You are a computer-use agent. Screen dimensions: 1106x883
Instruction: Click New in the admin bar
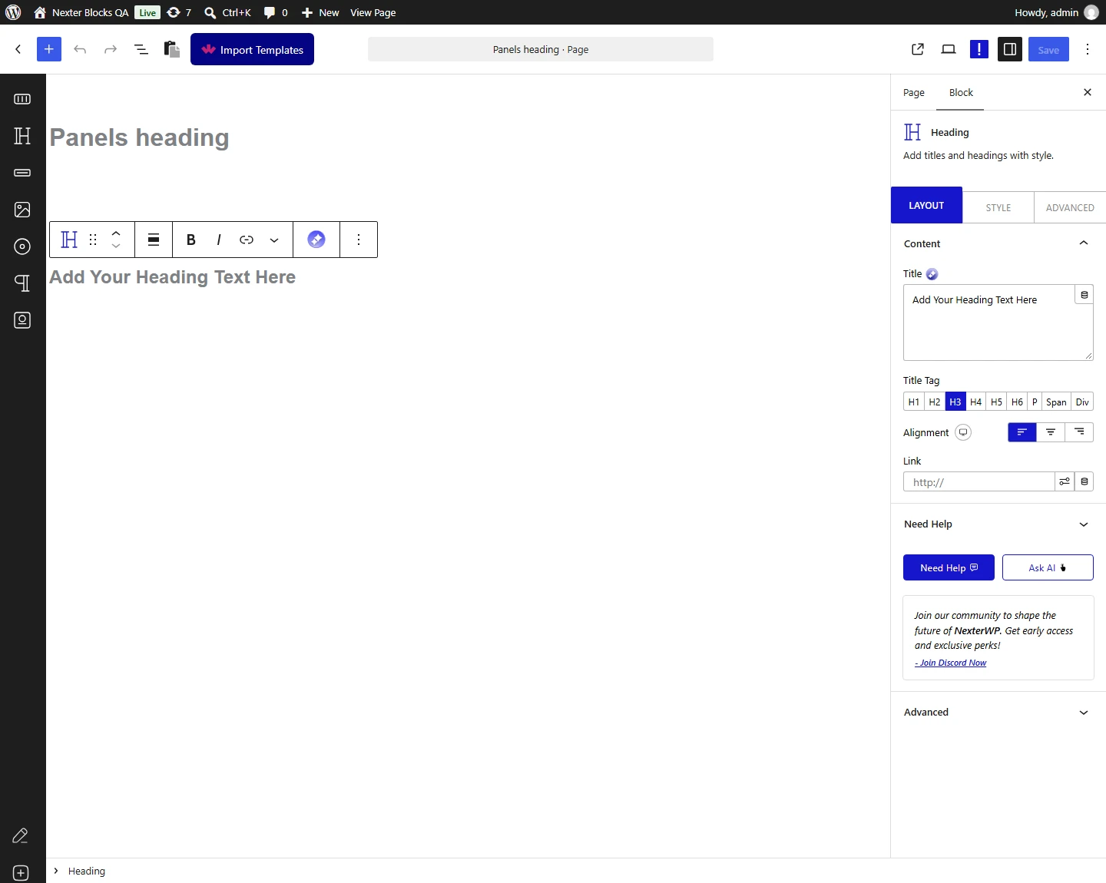coord(320,12)
